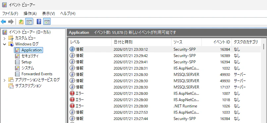Click the Forwarded Events log icon

click(17, 74)
